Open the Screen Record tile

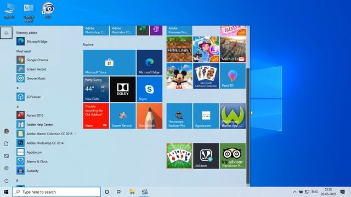click(123, 116)
